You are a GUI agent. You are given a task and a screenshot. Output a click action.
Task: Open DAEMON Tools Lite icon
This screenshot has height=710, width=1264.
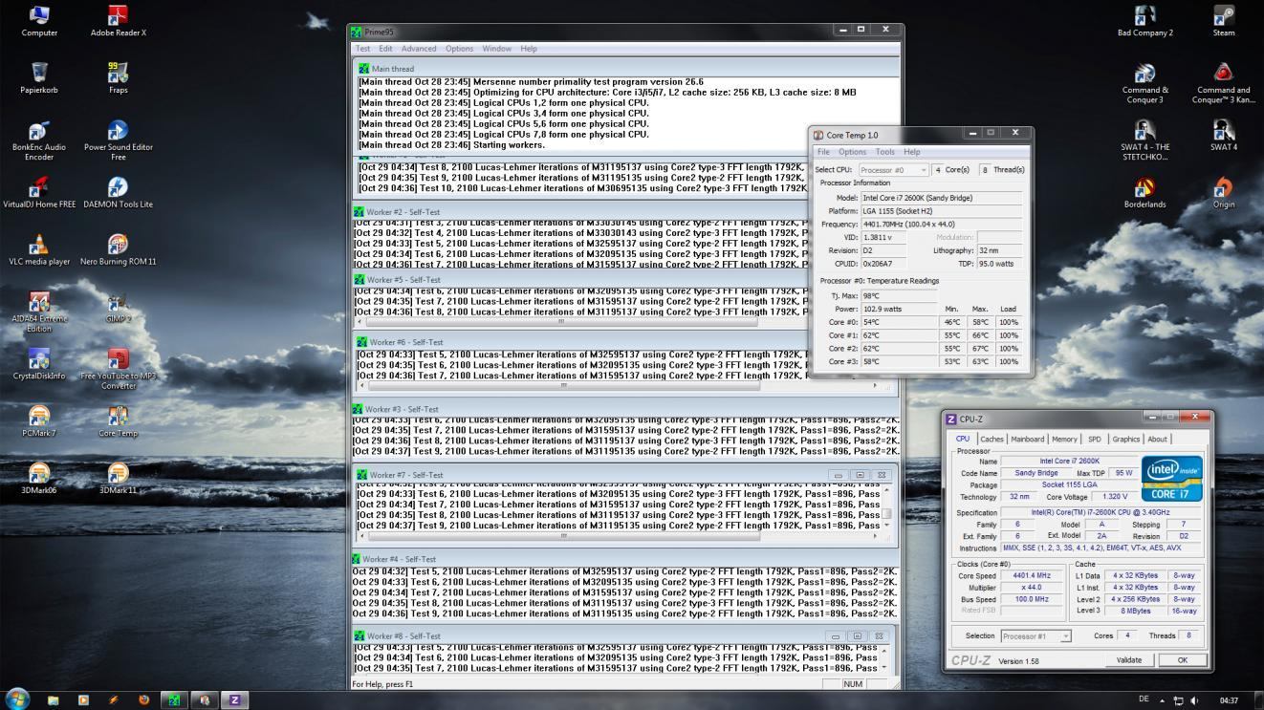pos(118,192)
